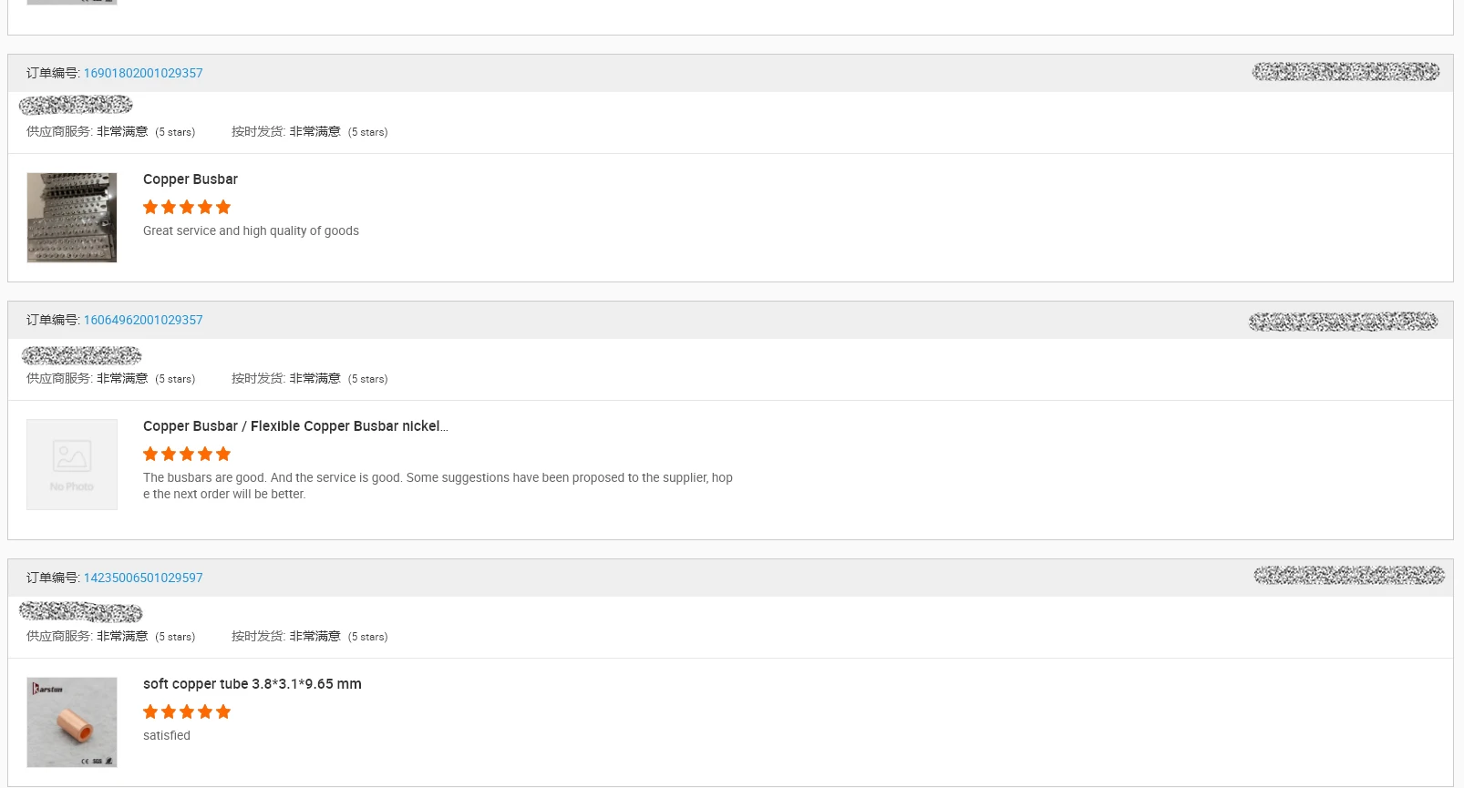
Task: Click first star under Flexible Copper Busbar
Action: pyautogui.click(x=150, y=454)
